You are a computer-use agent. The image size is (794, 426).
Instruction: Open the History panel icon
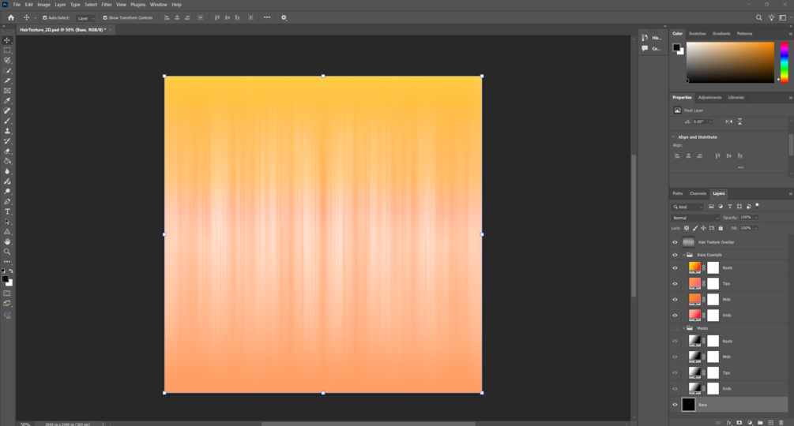pos(645,37)
